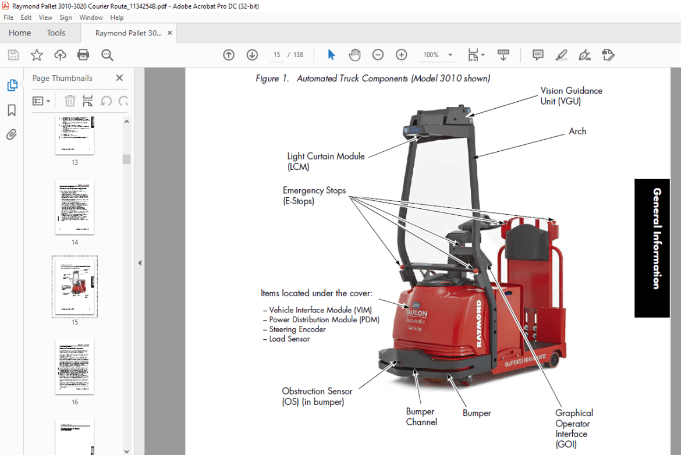This screenshot has height=455, width=681.
Task: Click the scrolling mode keyboard icon
Action: 503,55
